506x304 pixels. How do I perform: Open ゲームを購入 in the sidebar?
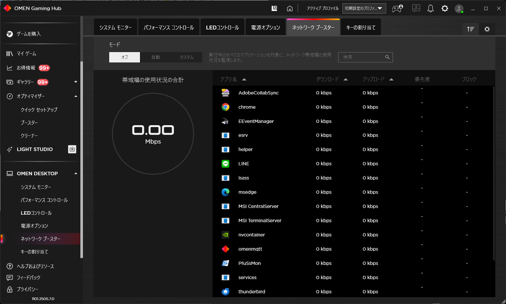tap(28, 34)
